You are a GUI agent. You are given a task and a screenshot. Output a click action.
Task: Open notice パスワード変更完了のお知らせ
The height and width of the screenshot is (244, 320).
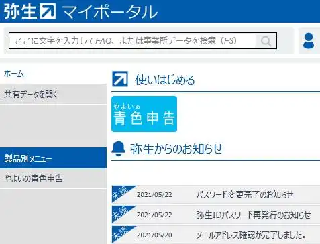pos(245,194)
